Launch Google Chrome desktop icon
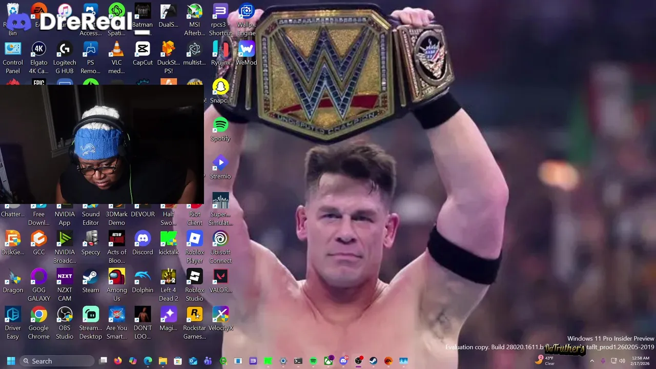 point(39,323)
